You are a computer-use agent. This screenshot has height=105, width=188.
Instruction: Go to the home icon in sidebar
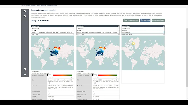coord(25,75)
